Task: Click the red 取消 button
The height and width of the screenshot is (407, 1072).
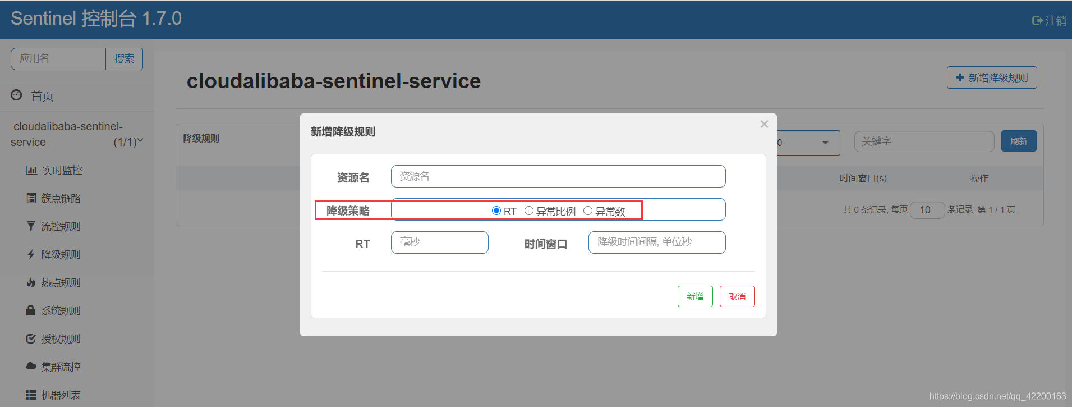Action: click(737, 296)
